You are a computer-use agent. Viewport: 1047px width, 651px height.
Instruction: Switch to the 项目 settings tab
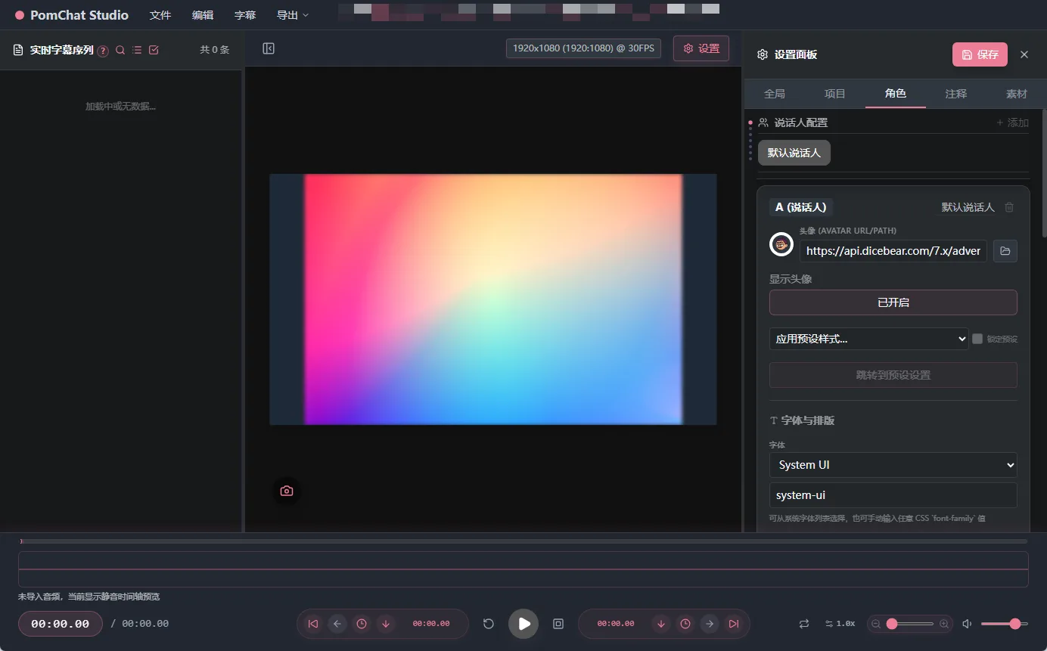(x=835, y=94)
